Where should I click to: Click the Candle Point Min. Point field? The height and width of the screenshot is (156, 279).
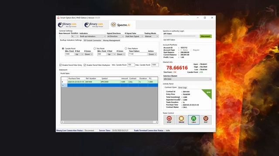coord(70,54)
